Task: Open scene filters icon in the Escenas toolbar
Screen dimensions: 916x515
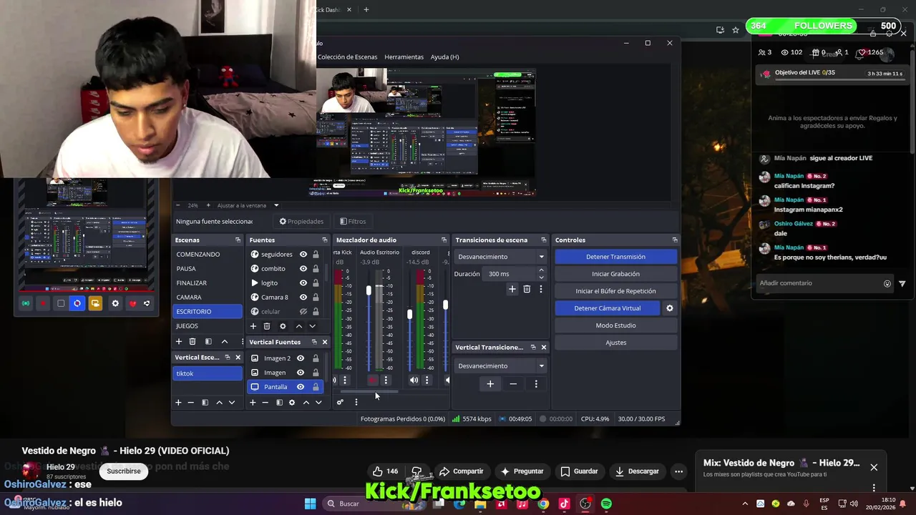Action: (x=208, y=342)
